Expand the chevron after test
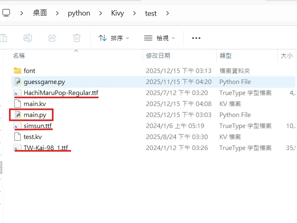The width and height of the screenshot is (297, 223). click(167, 13)
